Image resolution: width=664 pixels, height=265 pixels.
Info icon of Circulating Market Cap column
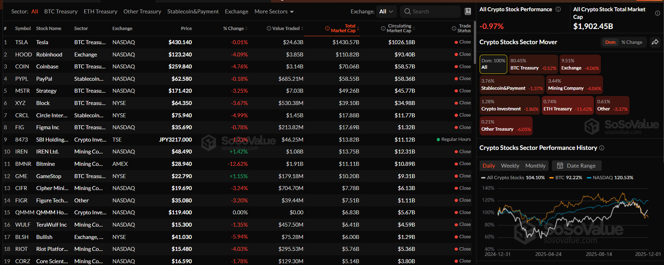[x=383, y=28]
